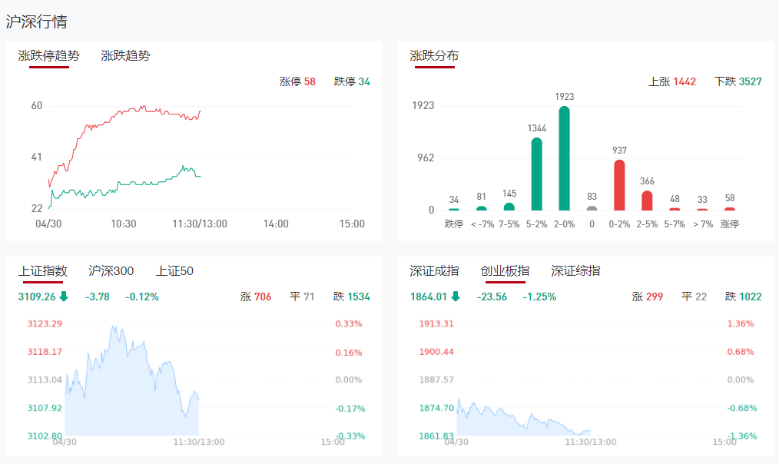Click the green down arrow beside 3109.26
Viewport: 779px width, 464px height.
pos(64,297)
